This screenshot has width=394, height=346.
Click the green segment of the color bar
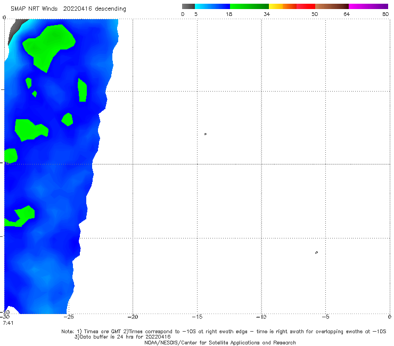249,6
